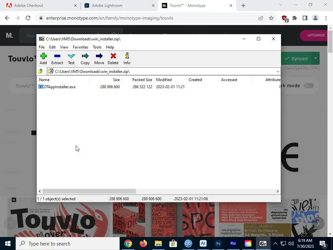Click the horizontal scrollbar thumb in 7-Zip
The image size is (333, 250).
(x=89, y=191)
